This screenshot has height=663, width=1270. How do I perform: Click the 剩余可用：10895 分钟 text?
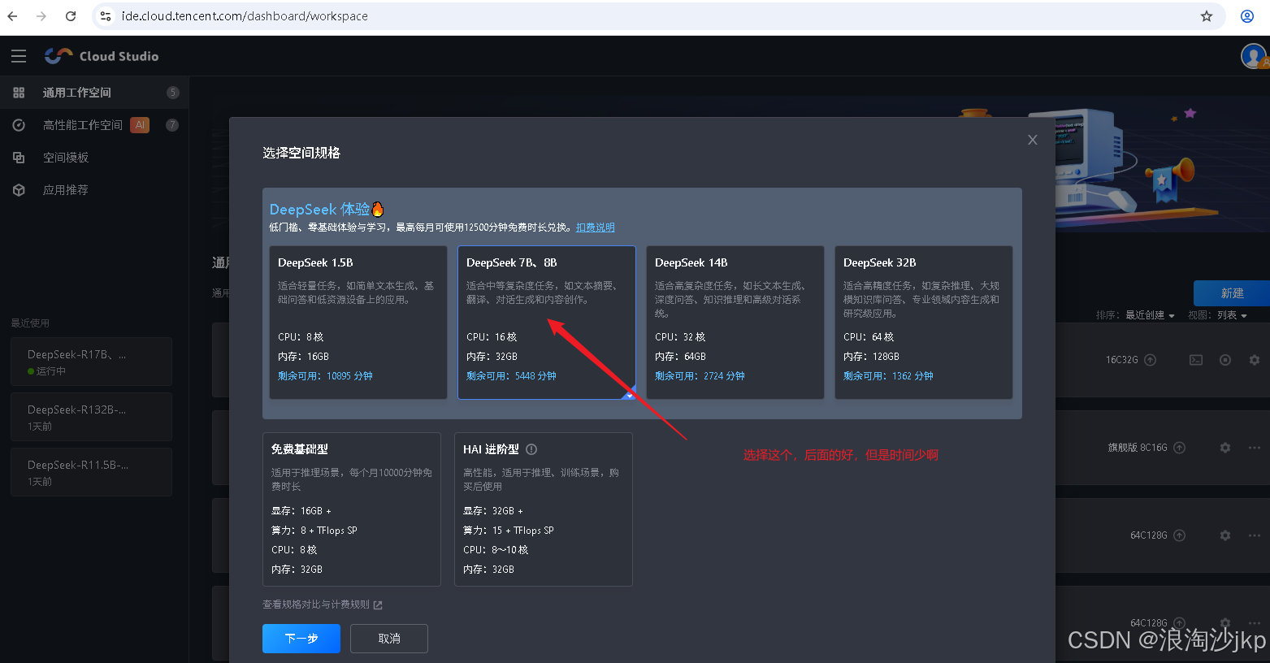(x=325, y=376)
